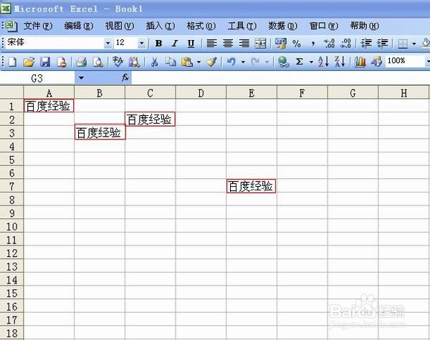430x340 pixels.
Task: Apply comma style format
Action: click(313, 43)
